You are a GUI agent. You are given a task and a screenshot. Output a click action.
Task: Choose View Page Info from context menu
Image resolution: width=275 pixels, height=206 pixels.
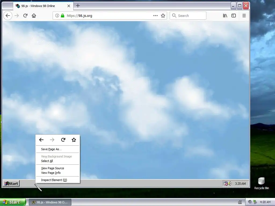point(57,173)
